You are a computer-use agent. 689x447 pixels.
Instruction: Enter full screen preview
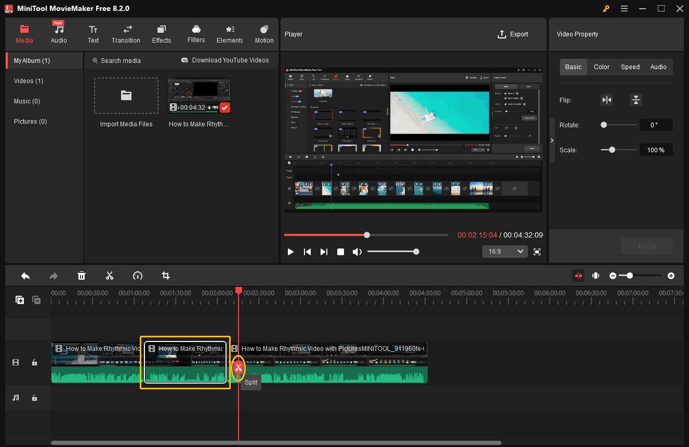(537, 252)
